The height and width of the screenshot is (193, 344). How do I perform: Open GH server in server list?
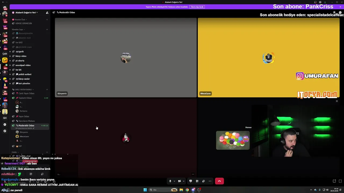(x=5, y=118)
